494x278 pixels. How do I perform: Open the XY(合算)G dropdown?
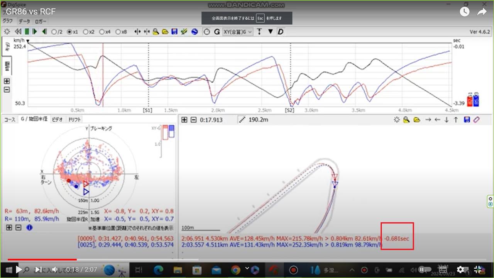click(x=238, y=32)
